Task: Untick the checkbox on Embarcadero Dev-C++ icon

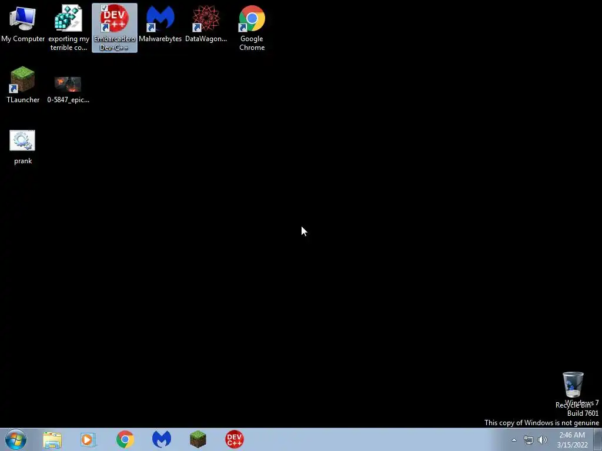Action: 104,8
